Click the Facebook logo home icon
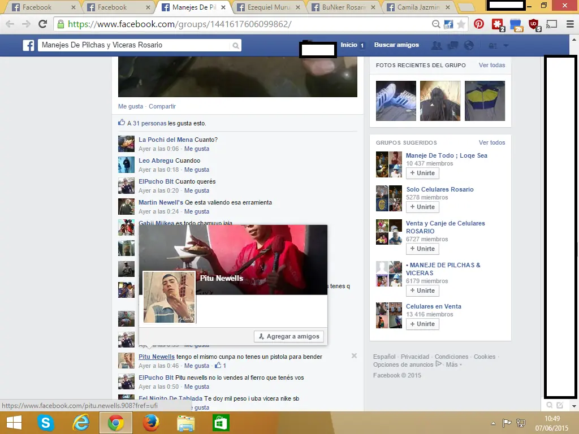This screenshot has width=579, height=434. tap(28, 45)
